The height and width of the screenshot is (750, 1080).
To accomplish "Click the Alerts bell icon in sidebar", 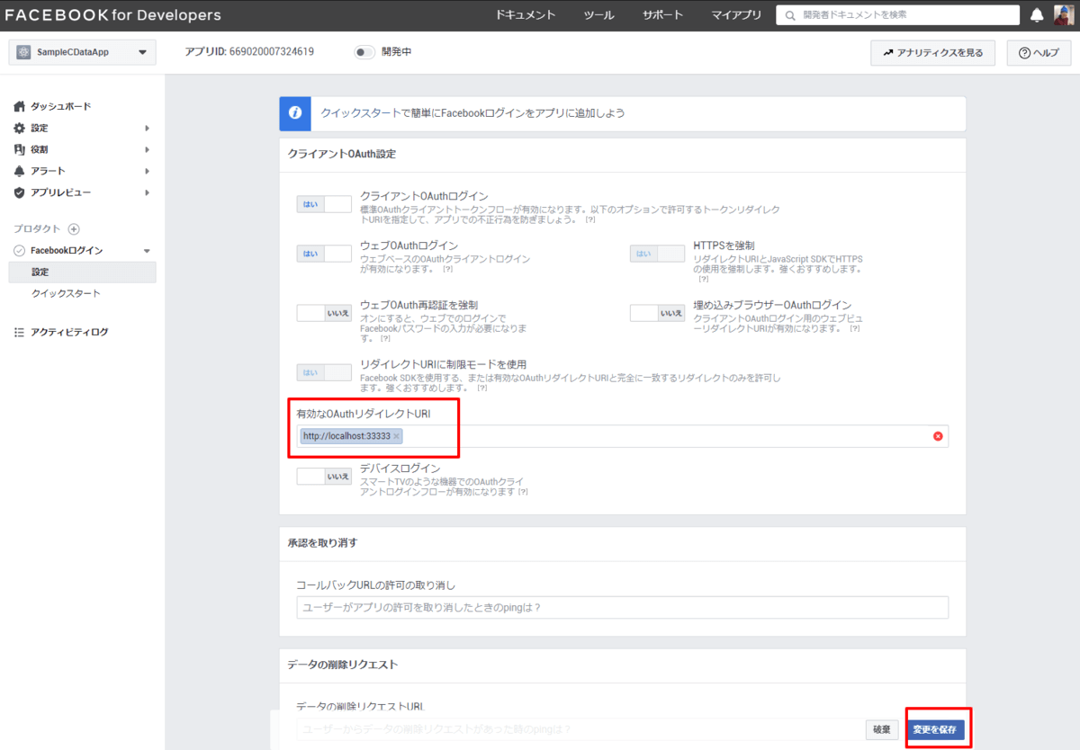I will point(20,171).
